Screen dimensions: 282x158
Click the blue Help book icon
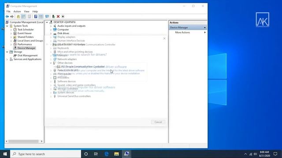[x=36, y=17]
